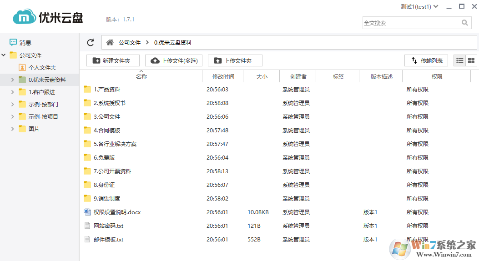Select 示例-按部门 in the sidebar tree
This screenshot has height=261, width=479.
[43, 104]
